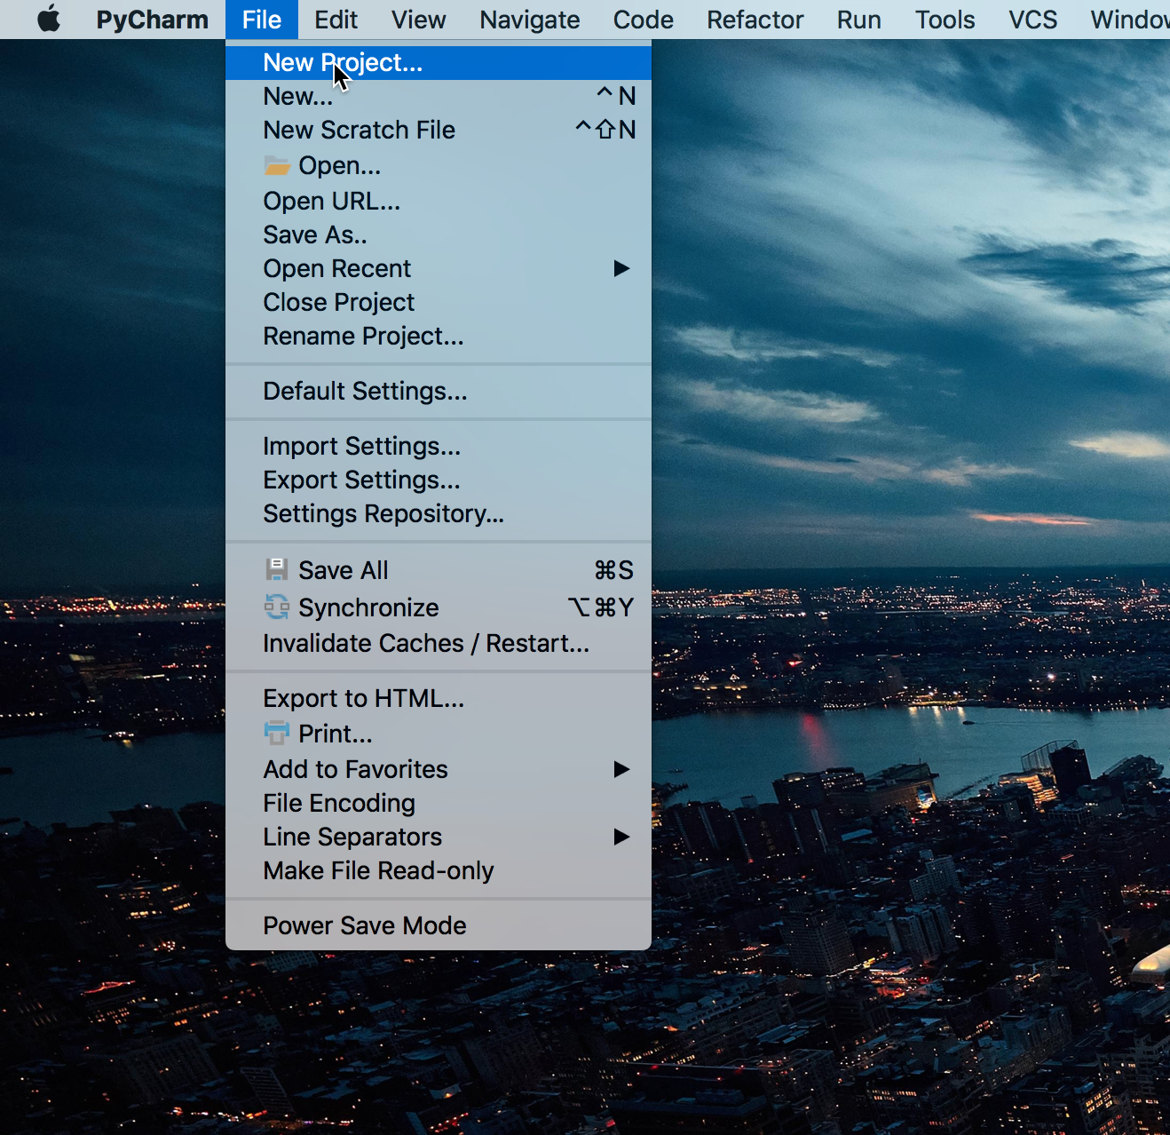This screenshot has height=1135, width=1170.
Task: Click the printer icon beside Print...
Action: (x=277, y=733)
